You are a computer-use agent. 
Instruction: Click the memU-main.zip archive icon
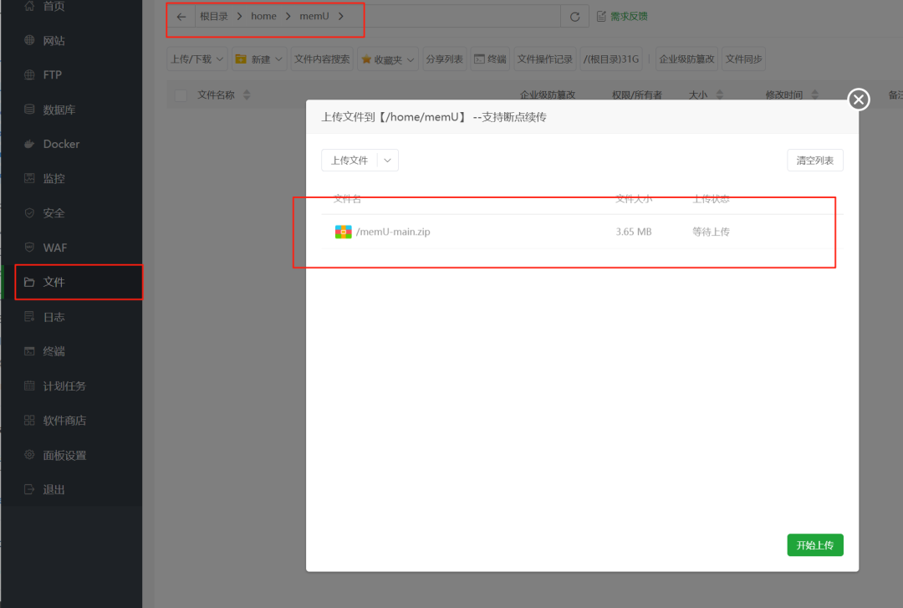click(344, 232)
